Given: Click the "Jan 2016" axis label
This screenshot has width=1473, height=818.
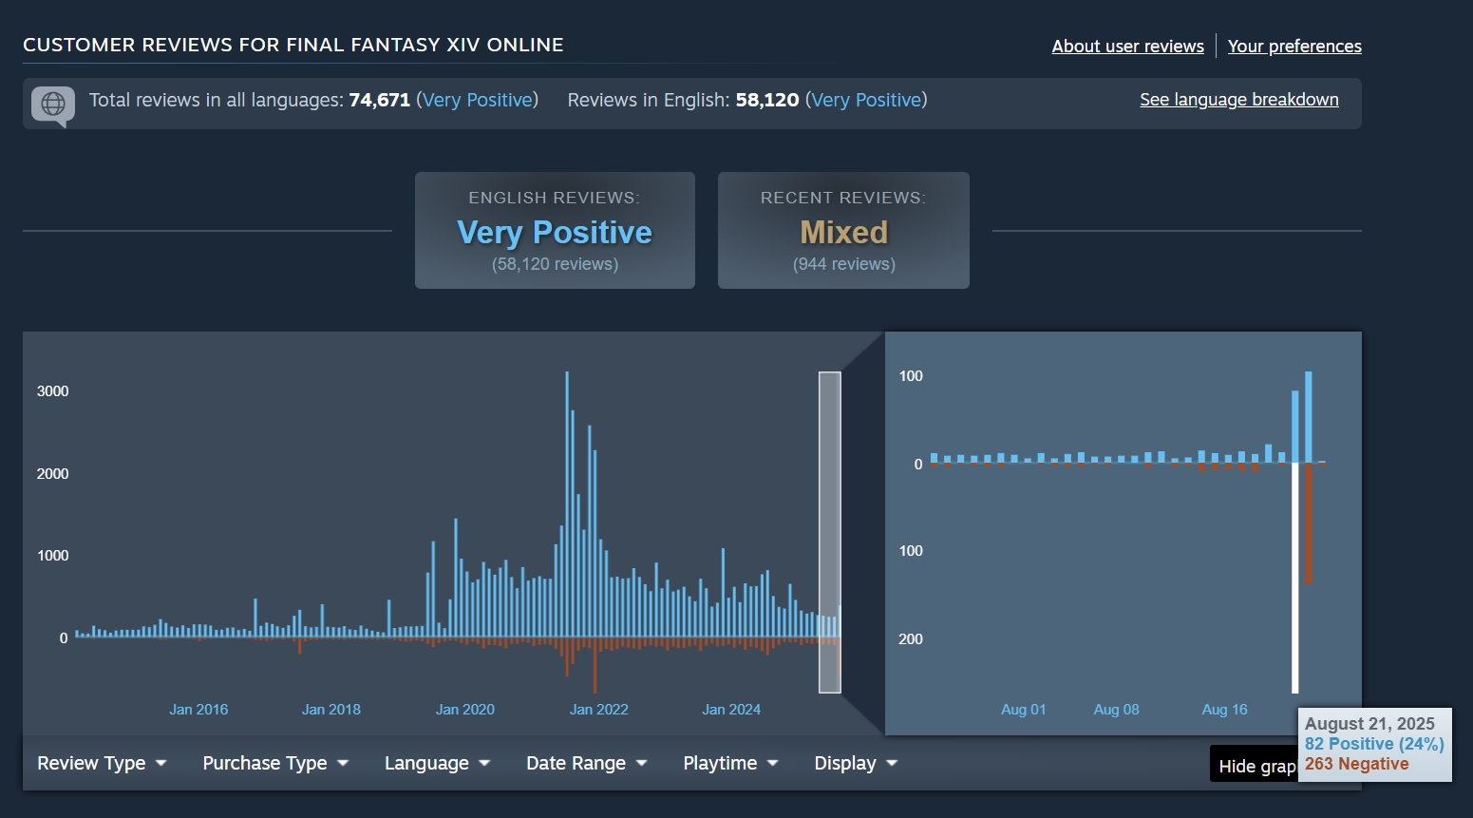Looking at the screenshot, I should (198, 710).
